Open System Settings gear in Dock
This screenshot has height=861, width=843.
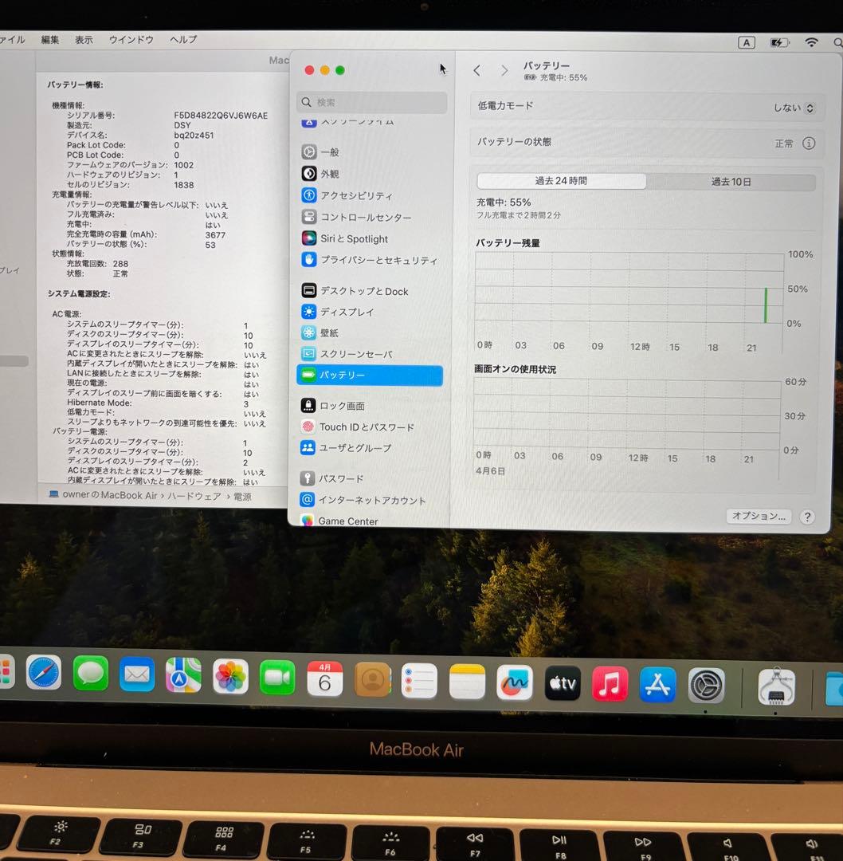[x=706, y=686]
